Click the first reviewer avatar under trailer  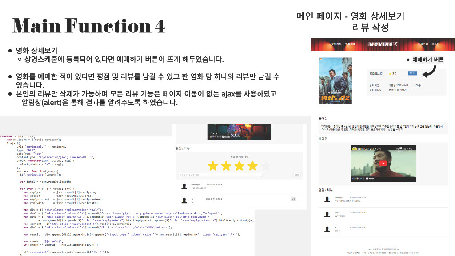coord(327,200)
